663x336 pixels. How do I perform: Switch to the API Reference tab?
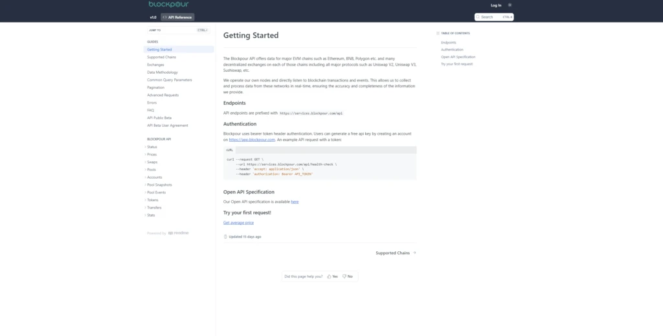177,17
